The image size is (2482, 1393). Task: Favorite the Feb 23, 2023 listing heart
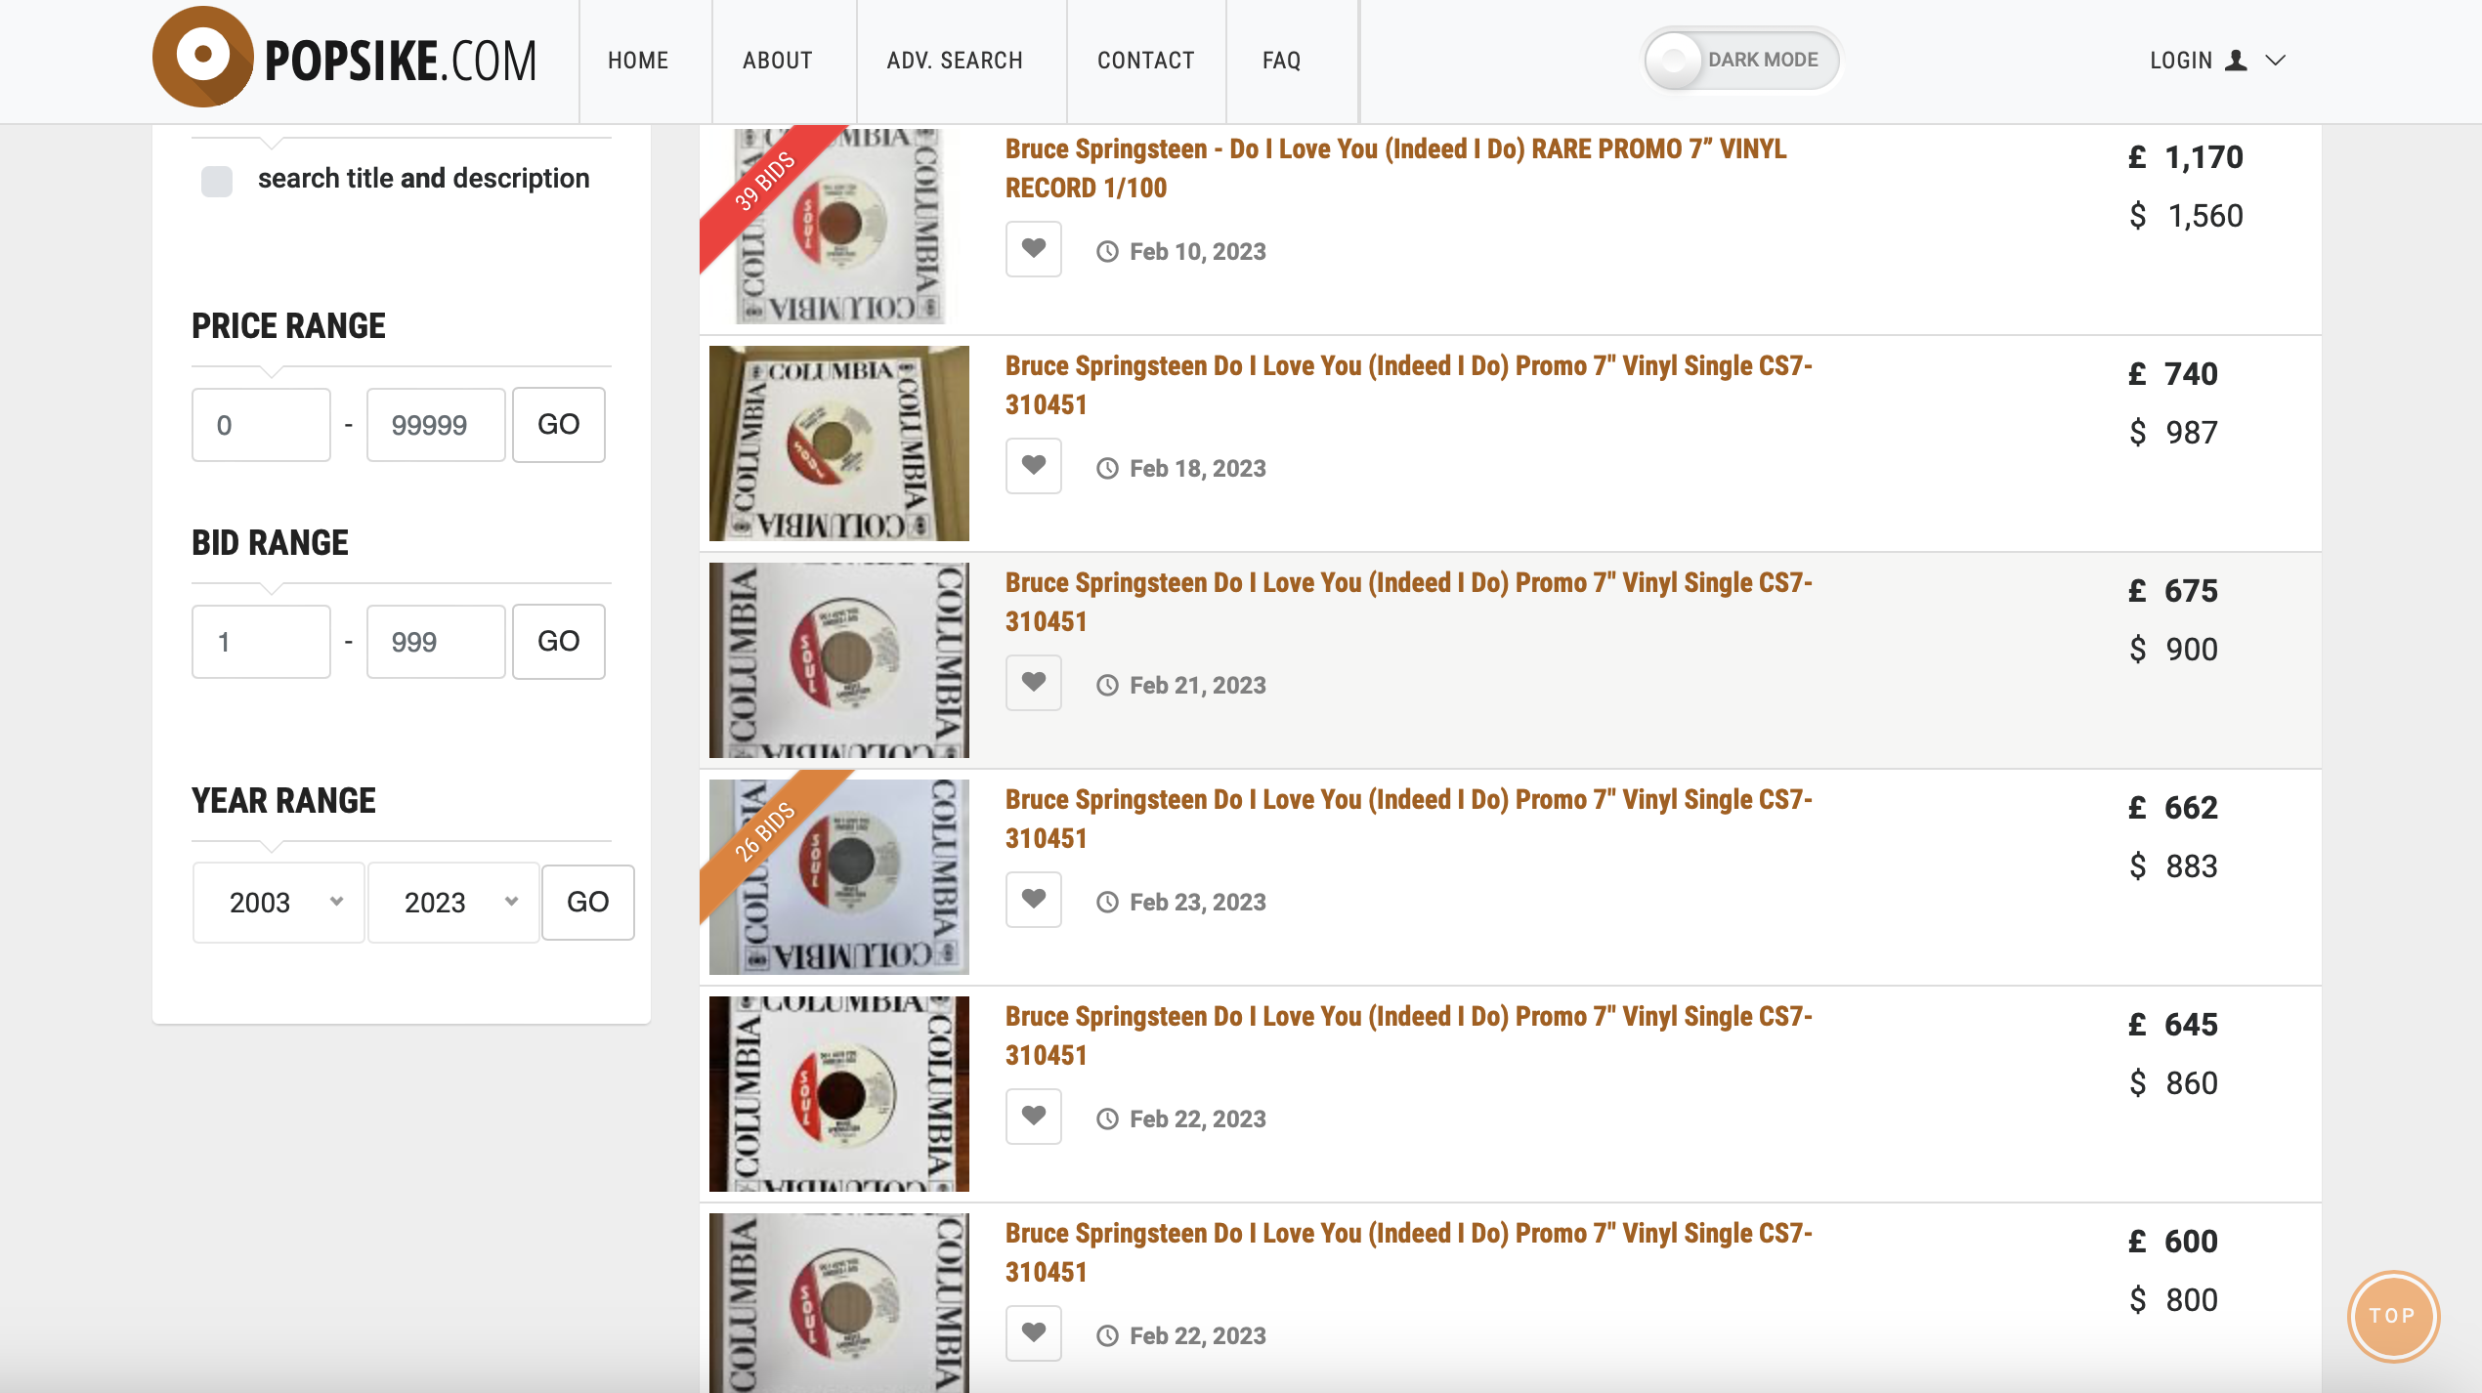tap(1034, 900)
